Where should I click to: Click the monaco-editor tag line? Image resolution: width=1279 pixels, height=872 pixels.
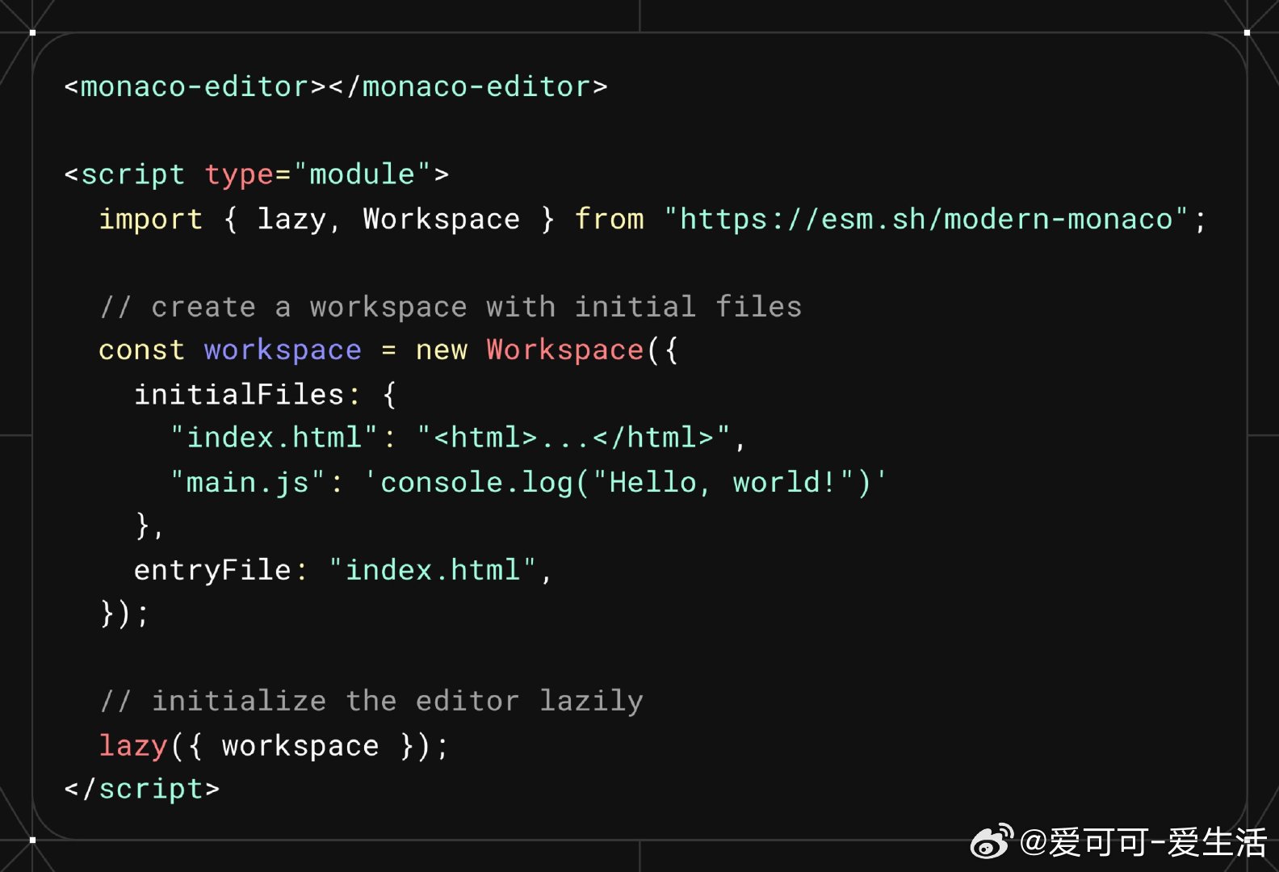coord(336,86)
